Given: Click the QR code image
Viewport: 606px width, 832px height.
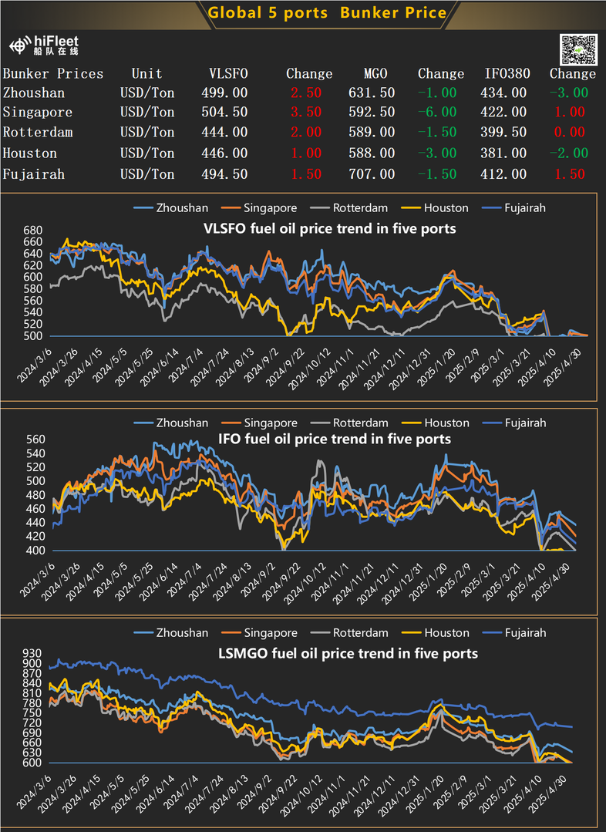Looking at the screenshot, I should tap(577, 49).
